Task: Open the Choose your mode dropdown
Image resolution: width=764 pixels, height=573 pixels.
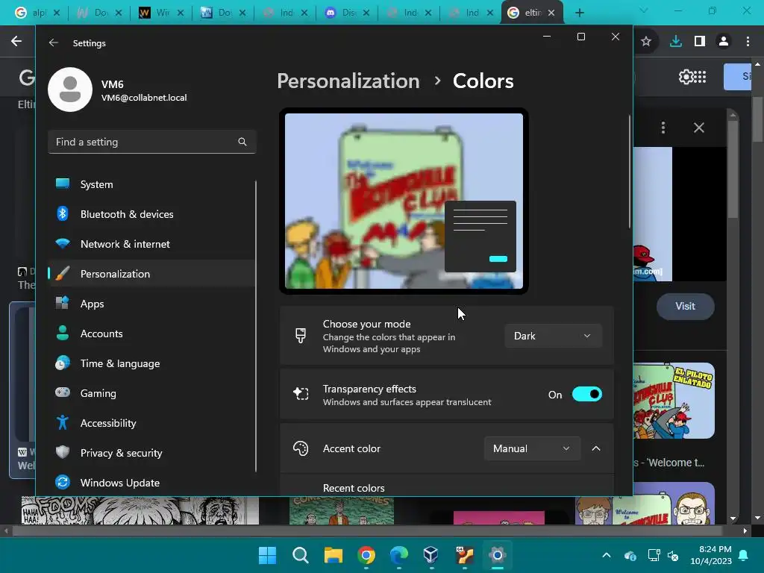Action: pyautogui.click(x=553, y=336)
